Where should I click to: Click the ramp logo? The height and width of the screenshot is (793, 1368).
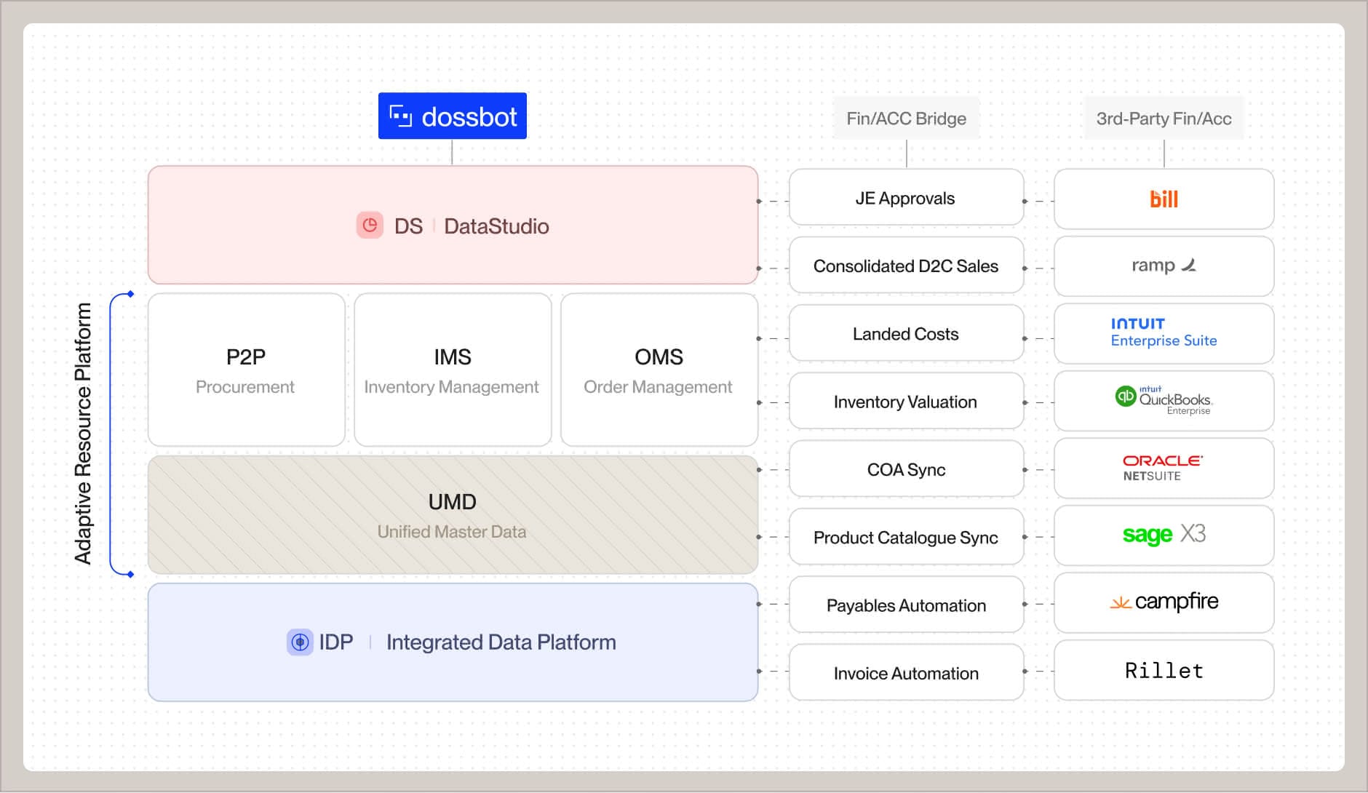click(x=1164, y=266)
